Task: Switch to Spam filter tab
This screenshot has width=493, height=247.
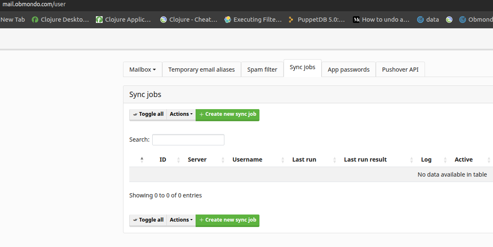Action: [x=262, y=70]
